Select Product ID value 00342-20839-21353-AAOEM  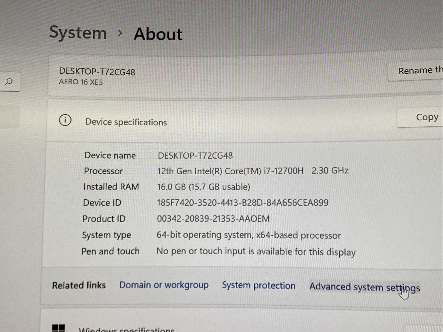pos(213,219)
